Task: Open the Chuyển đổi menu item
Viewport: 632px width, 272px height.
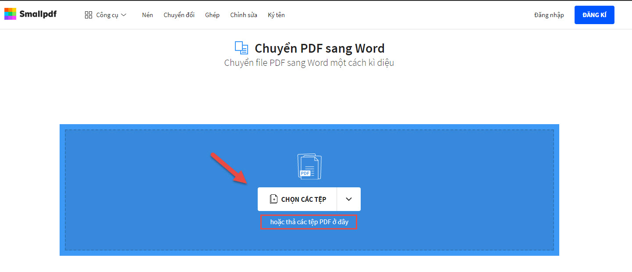Action: [x=179, y=15]
